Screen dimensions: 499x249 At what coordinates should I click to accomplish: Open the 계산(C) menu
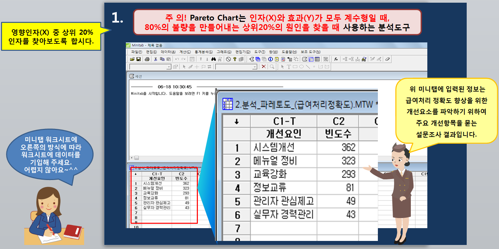[x=185, y=52]
